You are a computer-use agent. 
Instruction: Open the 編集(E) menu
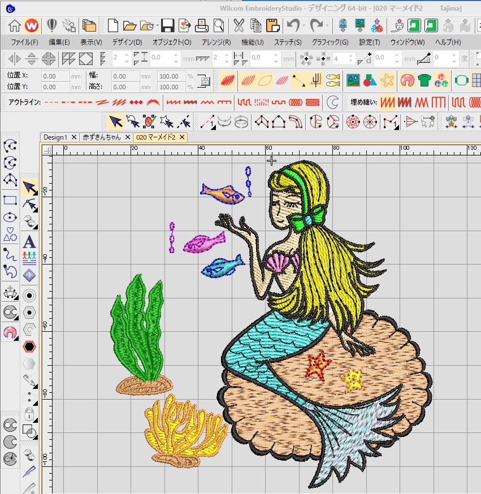tap(59, 42)
